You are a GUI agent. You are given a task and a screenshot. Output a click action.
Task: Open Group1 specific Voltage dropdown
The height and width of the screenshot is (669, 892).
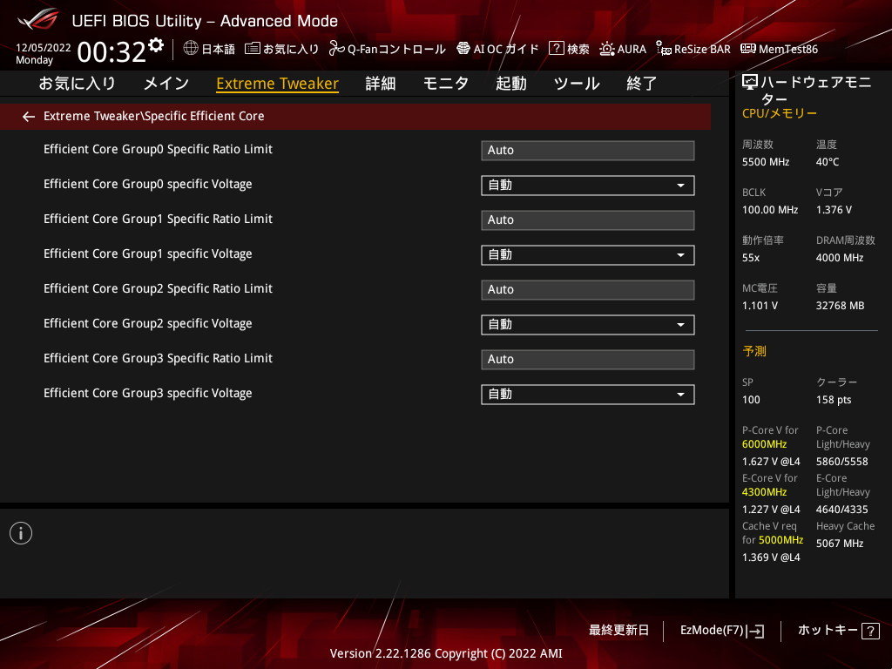[x=588, y=255]
